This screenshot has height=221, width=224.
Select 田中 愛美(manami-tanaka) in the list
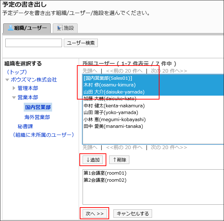coord(153,126)
